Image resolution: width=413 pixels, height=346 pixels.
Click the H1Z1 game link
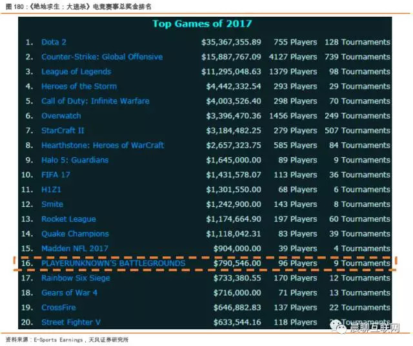click(51, 189)
